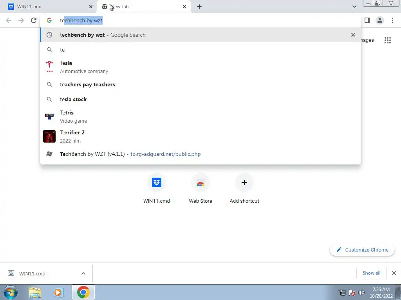Screen dimensions: 401x300
Task: Click Add shortcut tile
Action: pos(244,189)
